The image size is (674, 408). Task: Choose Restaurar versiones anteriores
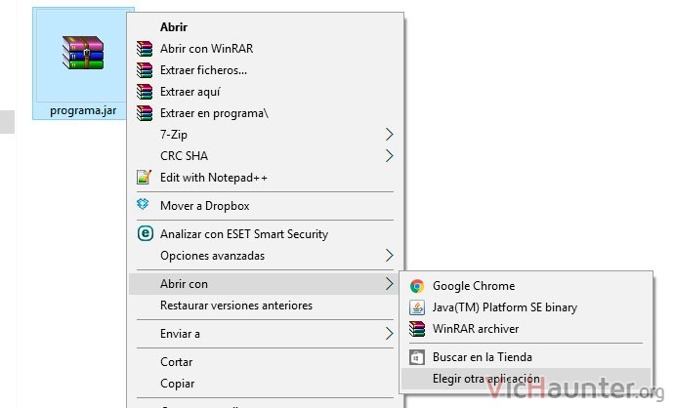[266, 306]
